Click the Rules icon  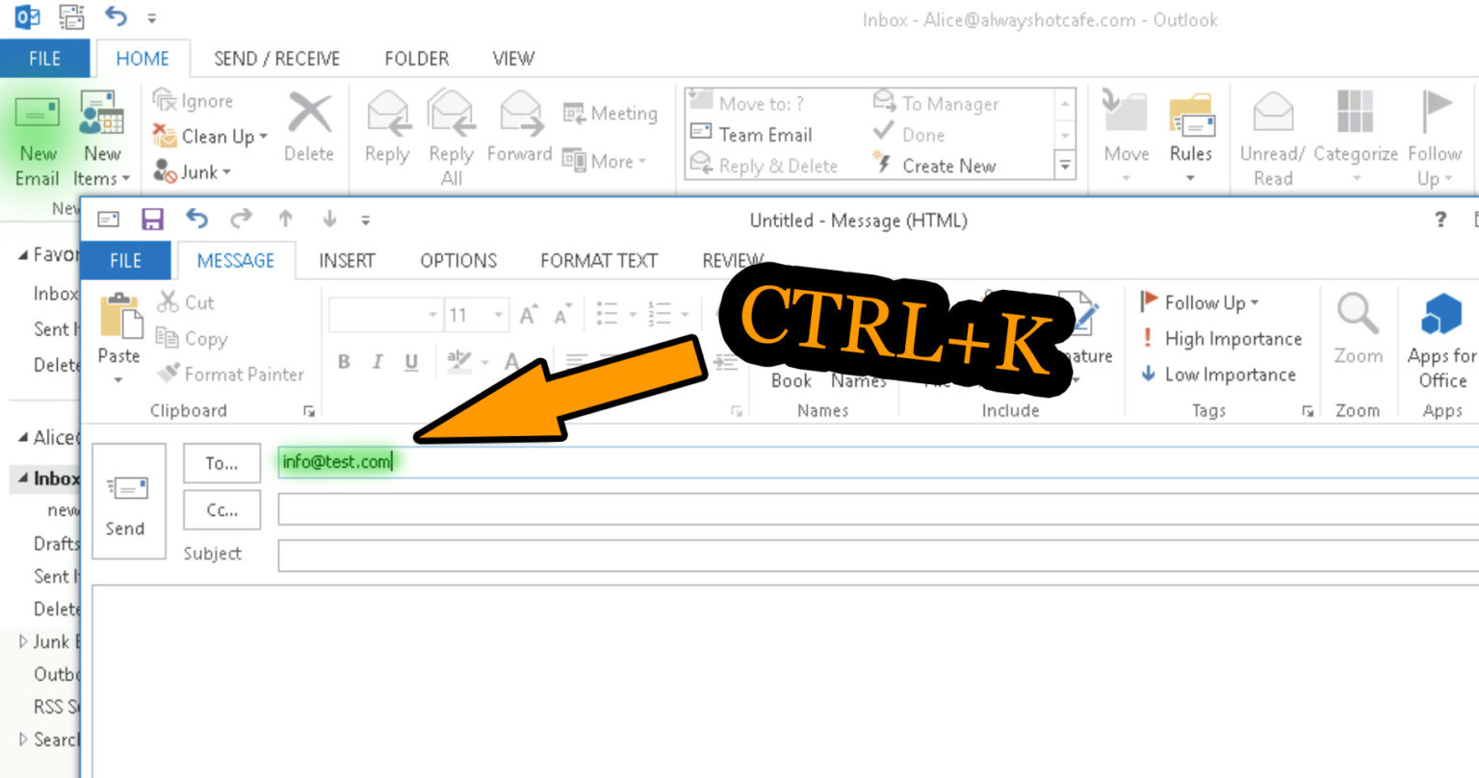click(1191, 117)
